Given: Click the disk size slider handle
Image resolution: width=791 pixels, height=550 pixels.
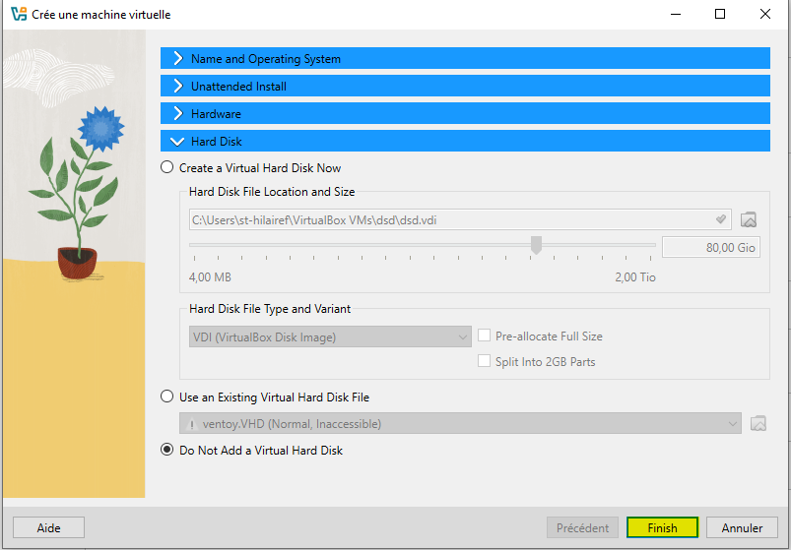Looking at the screenshot, I should (536, 245).
